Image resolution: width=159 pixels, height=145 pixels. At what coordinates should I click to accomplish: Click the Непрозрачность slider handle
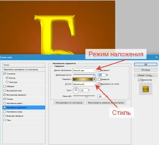click(x=94, y=75)
